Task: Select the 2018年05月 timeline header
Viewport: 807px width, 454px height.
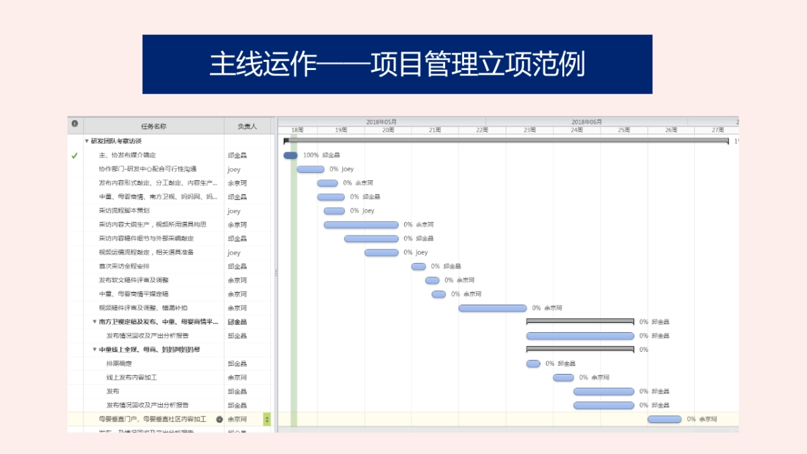Action: tap(381, 122)
